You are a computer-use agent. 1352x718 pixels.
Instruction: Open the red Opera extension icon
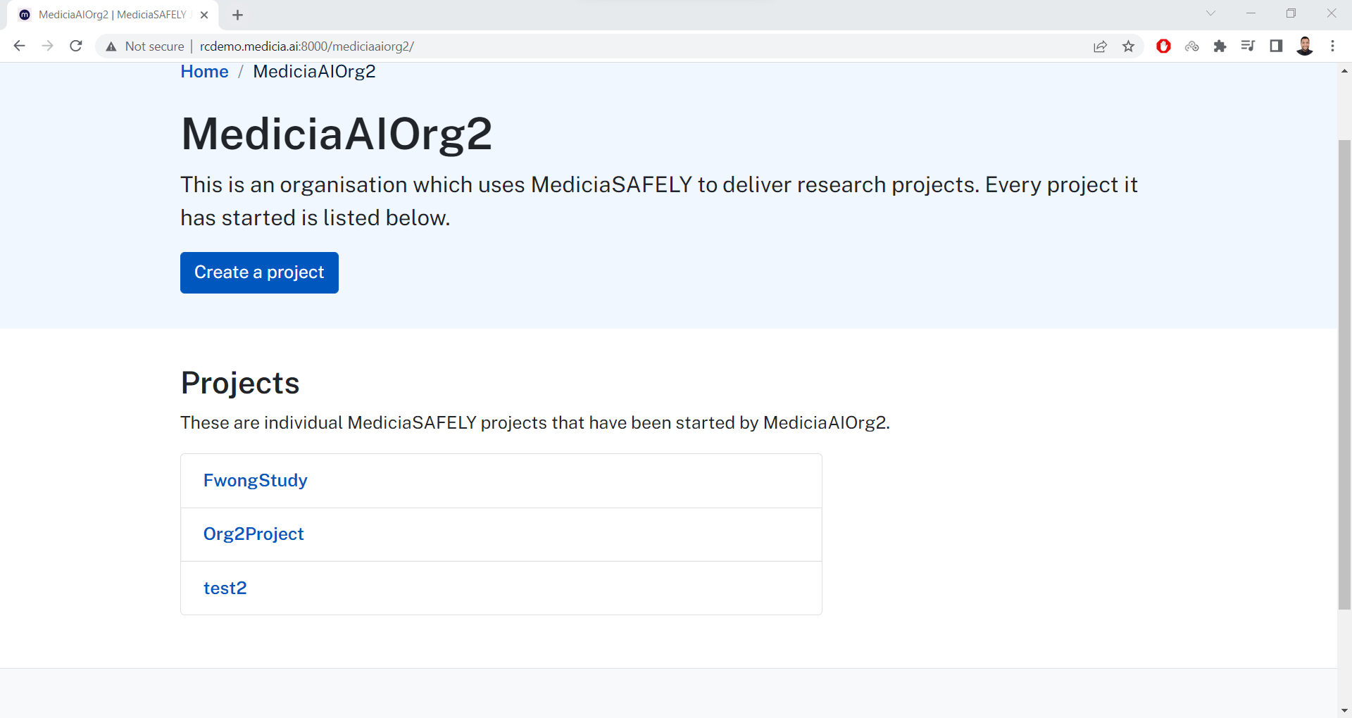[1163, 46]
